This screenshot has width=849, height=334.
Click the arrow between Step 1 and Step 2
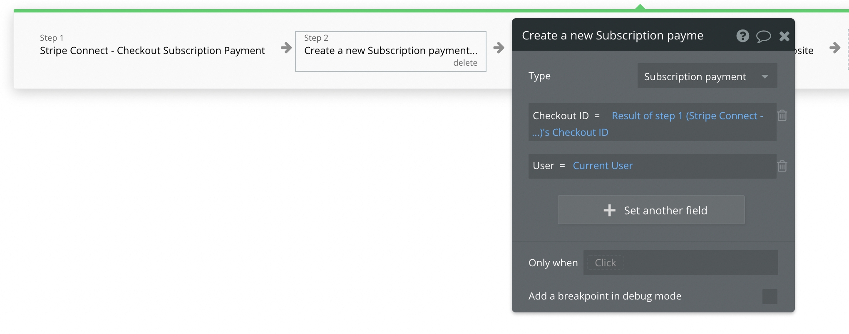pyautogui.click(x=286, y=48)
